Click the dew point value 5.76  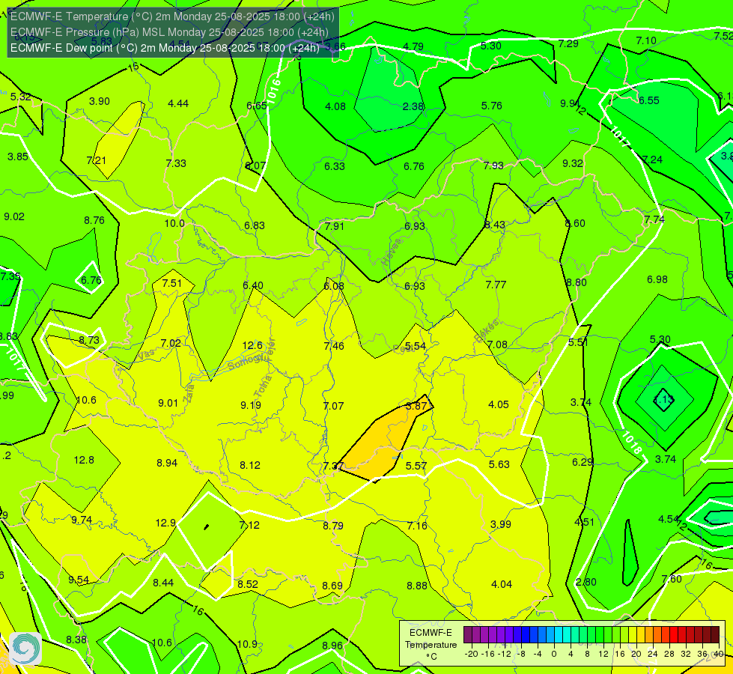pyautogui.click(x=492, y=106)
